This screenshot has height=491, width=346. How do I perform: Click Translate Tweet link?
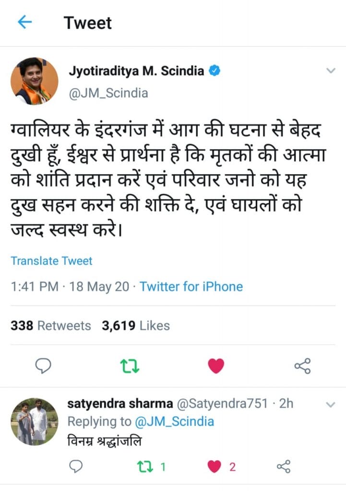point(51,261)
